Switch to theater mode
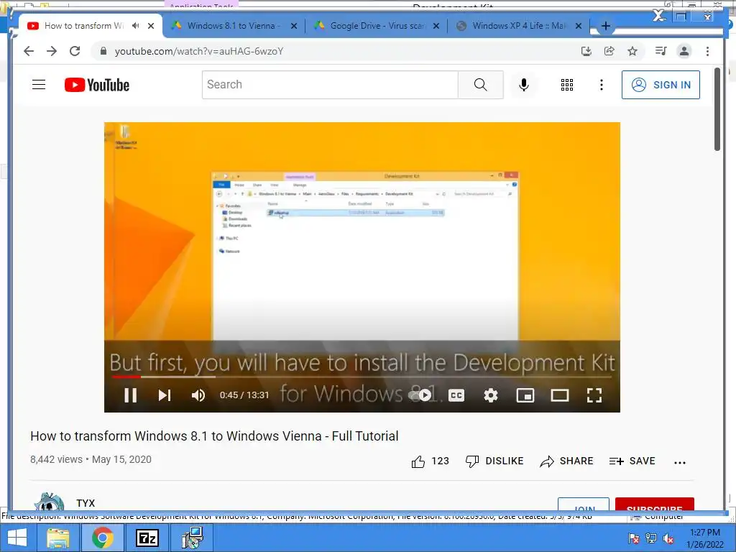Viewport: 736px width, 552px height. click(559, 395)
